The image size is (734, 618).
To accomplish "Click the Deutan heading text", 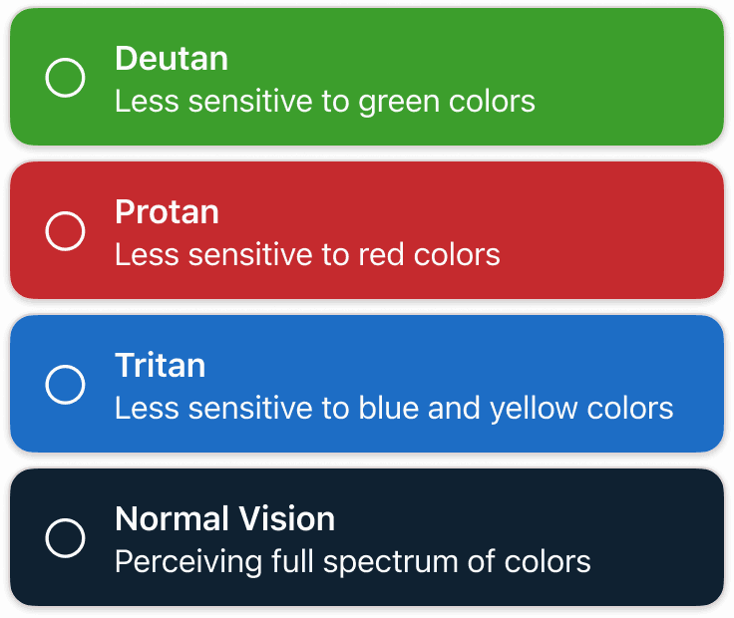I will (x=172, y=59).
